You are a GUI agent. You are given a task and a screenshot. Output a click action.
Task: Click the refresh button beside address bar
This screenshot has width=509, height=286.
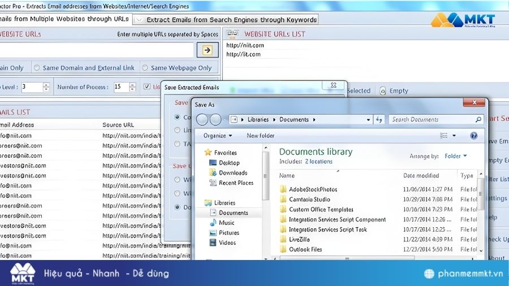379,120
